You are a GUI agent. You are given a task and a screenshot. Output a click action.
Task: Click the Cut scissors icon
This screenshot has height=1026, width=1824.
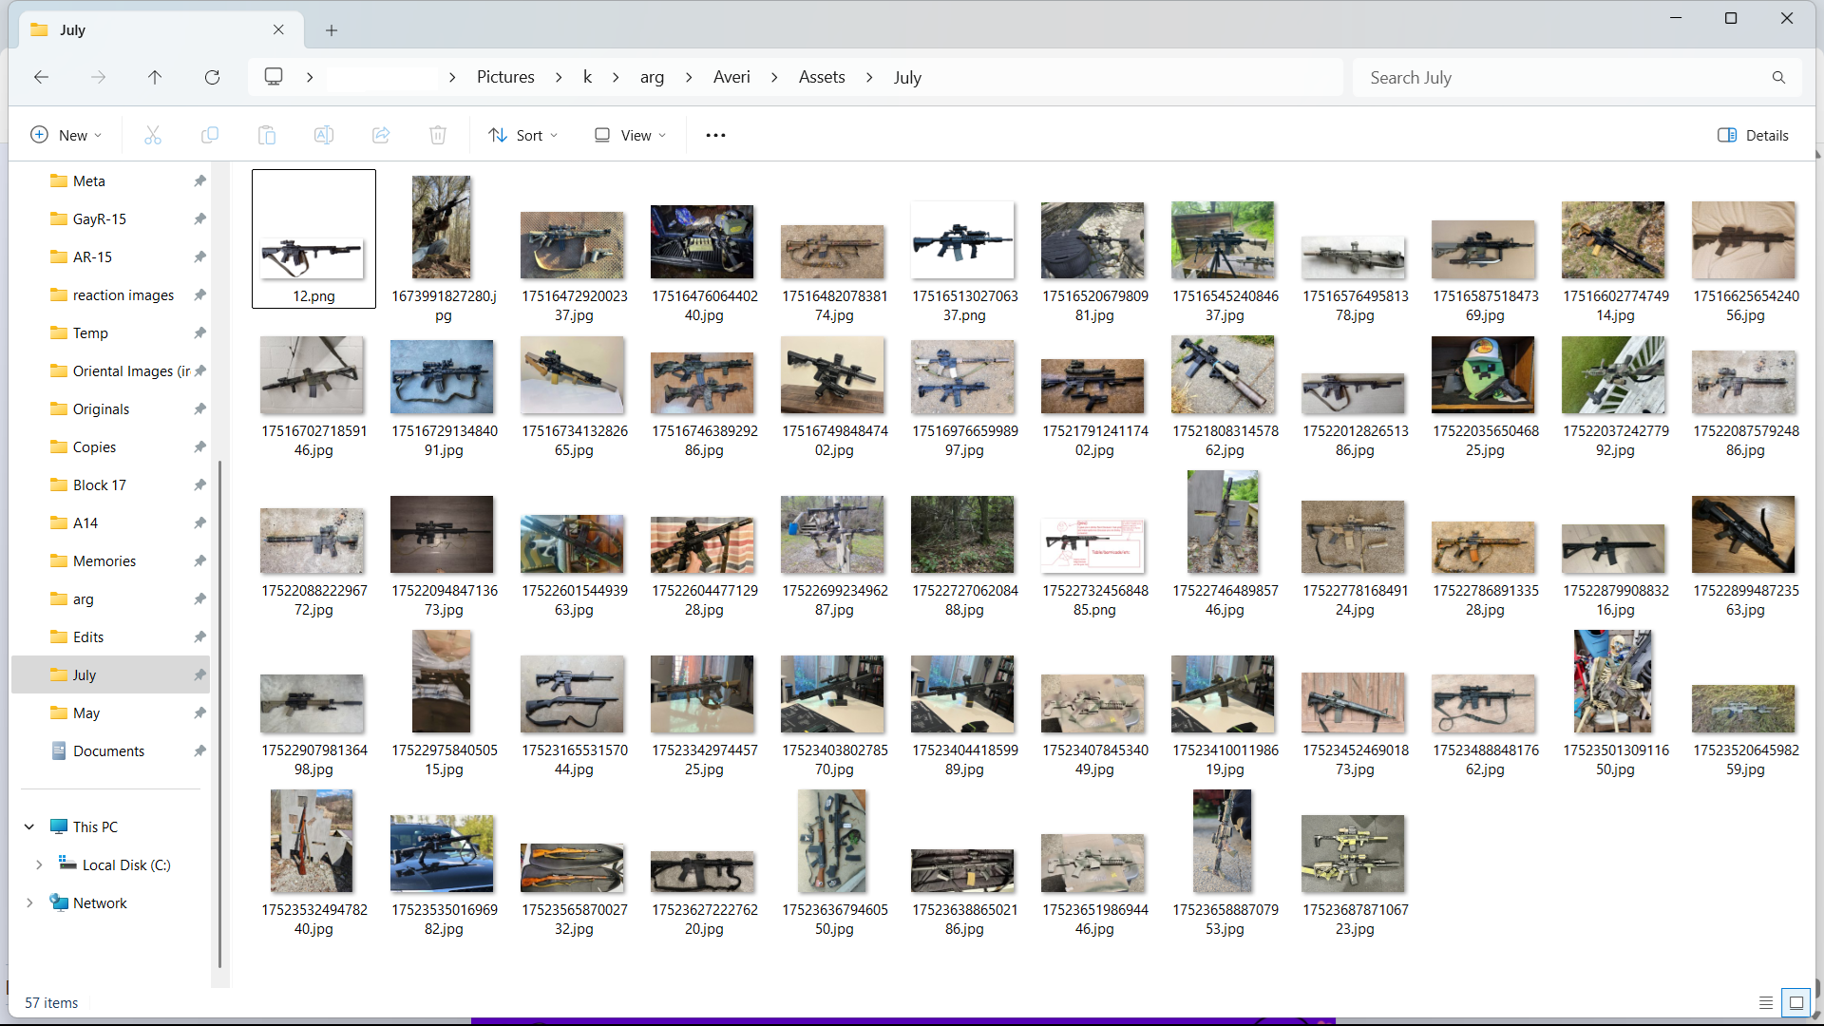coord(153,135)
